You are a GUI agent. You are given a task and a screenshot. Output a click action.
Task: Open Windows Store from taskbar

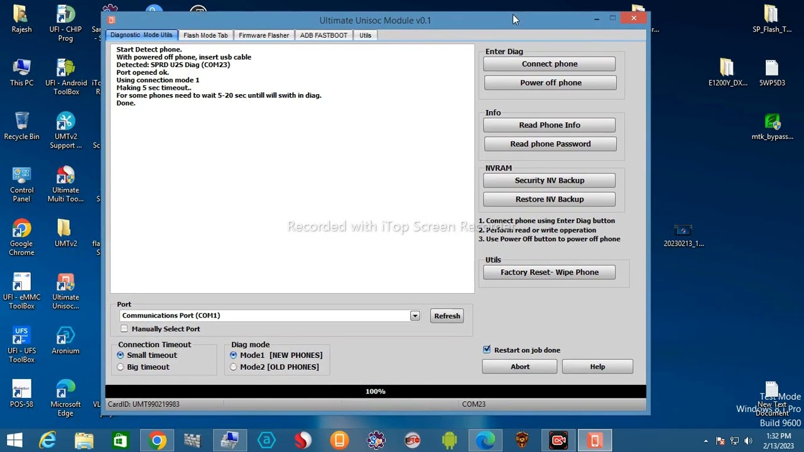[121, 440]
